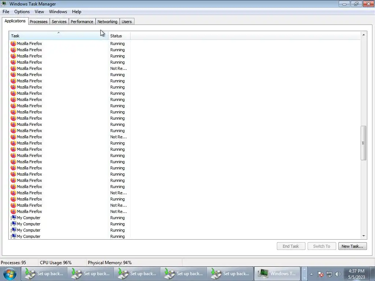Open the Windows Start button orb
Viewport: 375px width, 281px height.
point(10,274)
